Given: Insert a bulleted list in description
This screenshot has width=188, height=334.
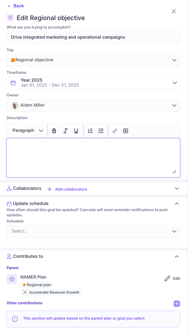Looking at the screenshot, I should click(101, 131).
